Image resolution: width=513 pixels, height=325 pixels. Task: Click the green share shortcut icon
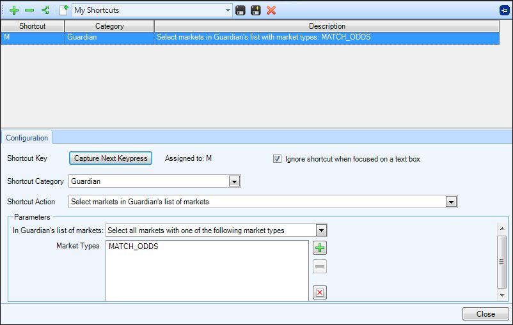45,10
